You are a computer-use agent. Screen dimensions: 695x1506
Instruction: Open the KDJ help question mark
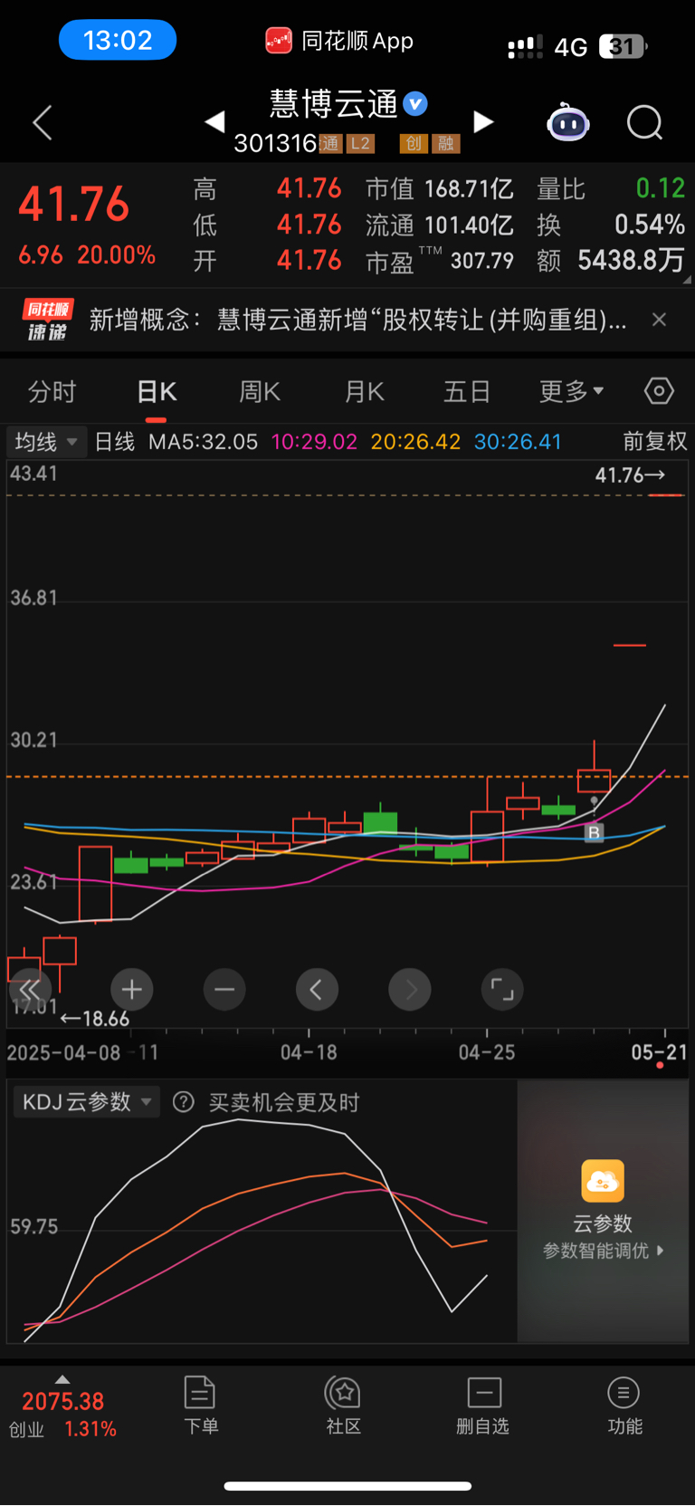coord(184,1102)
